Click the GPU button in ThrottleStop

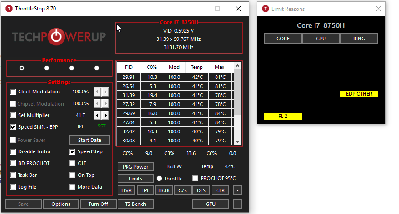pyautogui.click(x=211, y=204)
